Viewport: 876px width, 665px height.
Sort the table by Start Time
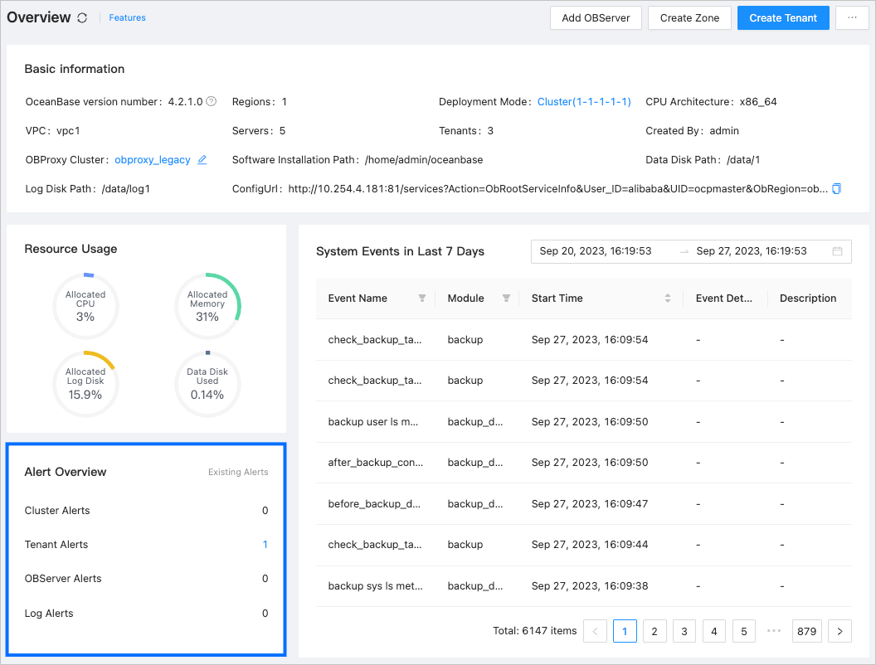point(668,299)
